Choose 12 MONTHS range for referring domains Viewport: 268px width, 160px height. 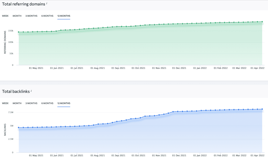(x=64, y=16)
